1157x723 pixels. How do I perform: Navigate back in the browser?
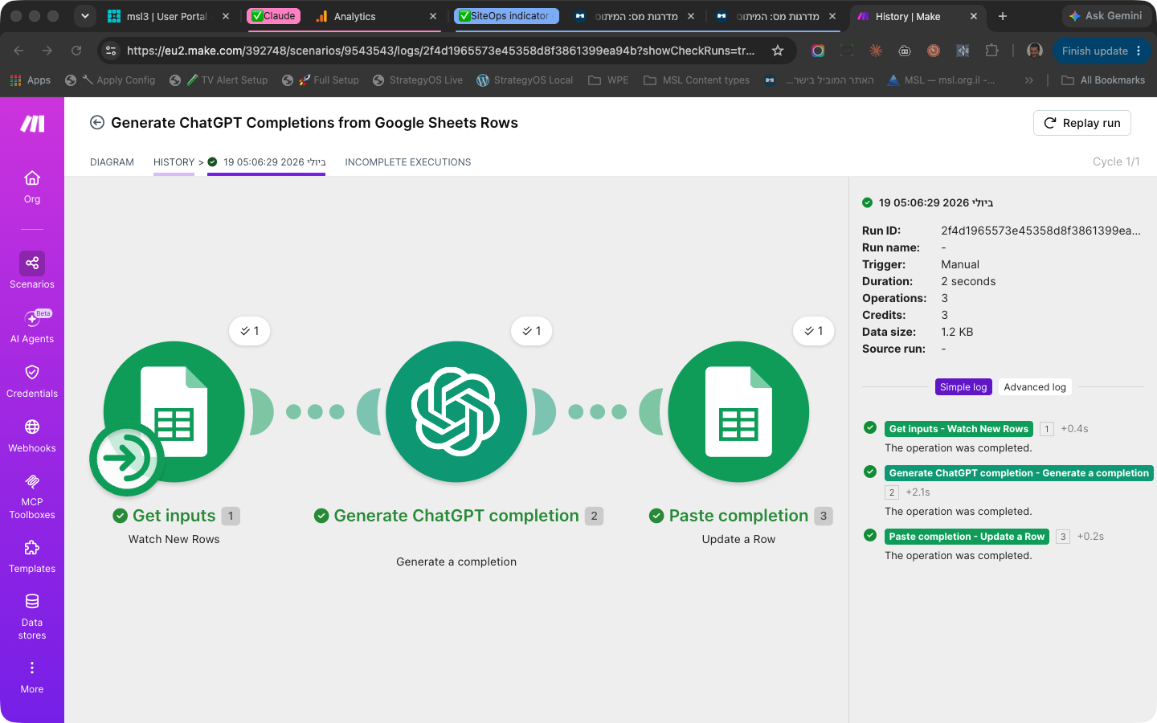coord(18,51)
